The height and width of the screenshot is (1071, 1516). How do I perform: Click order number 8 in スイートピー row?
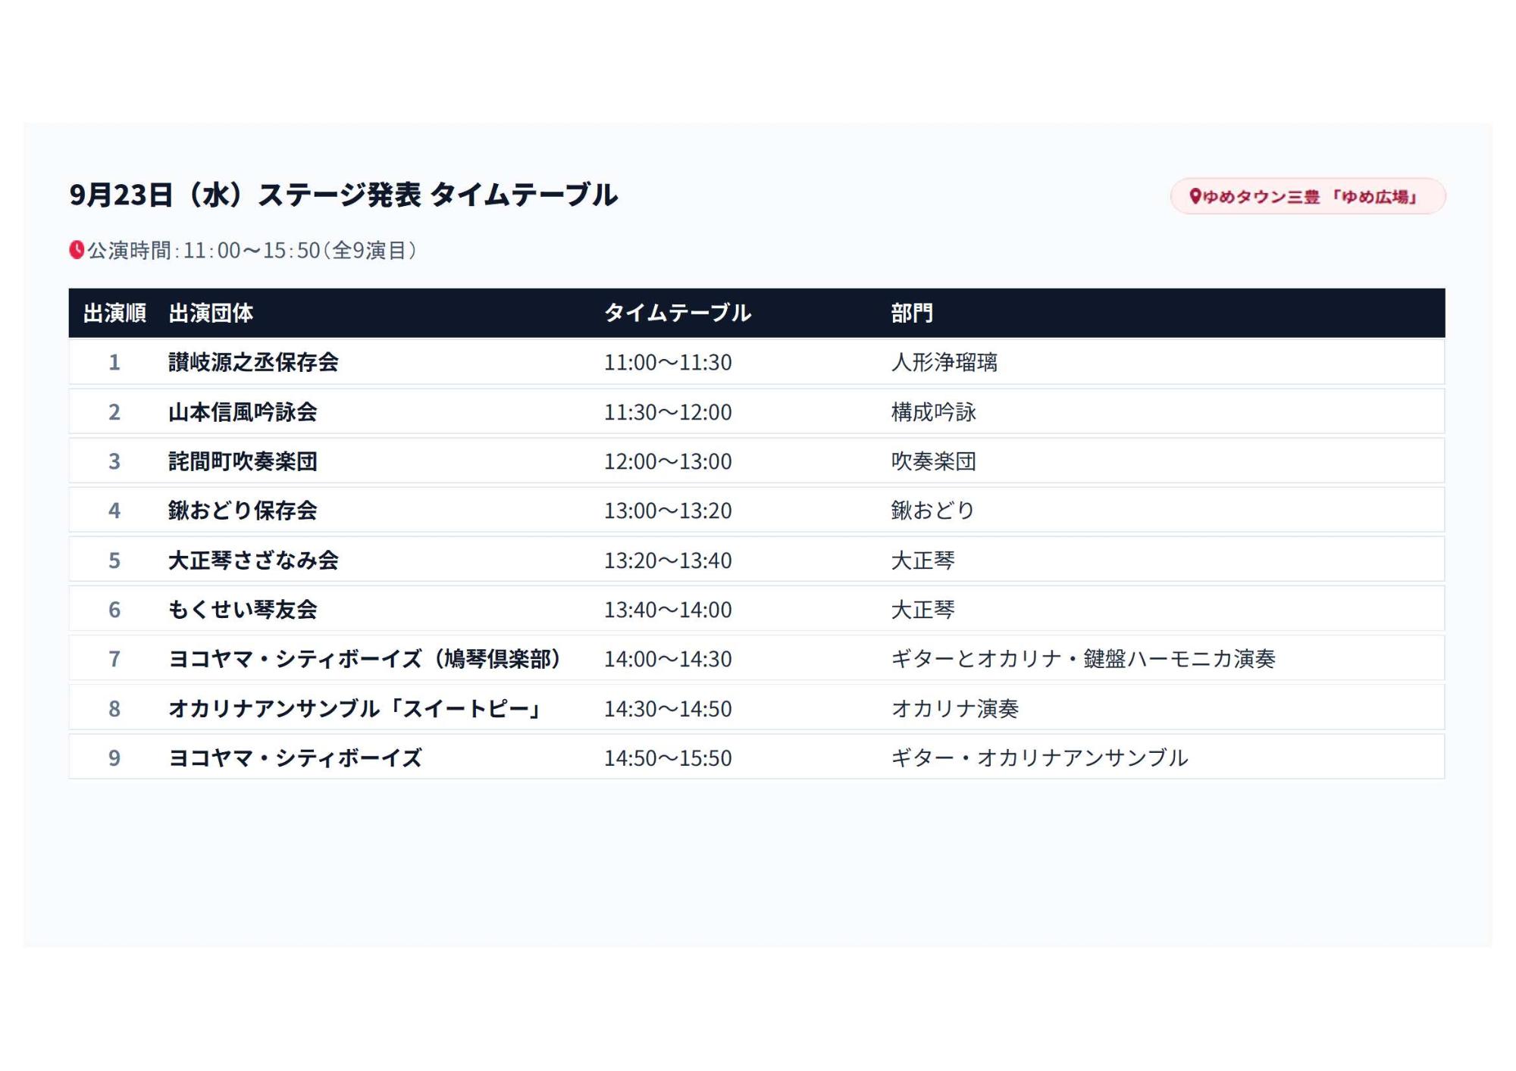pos(114,709)
